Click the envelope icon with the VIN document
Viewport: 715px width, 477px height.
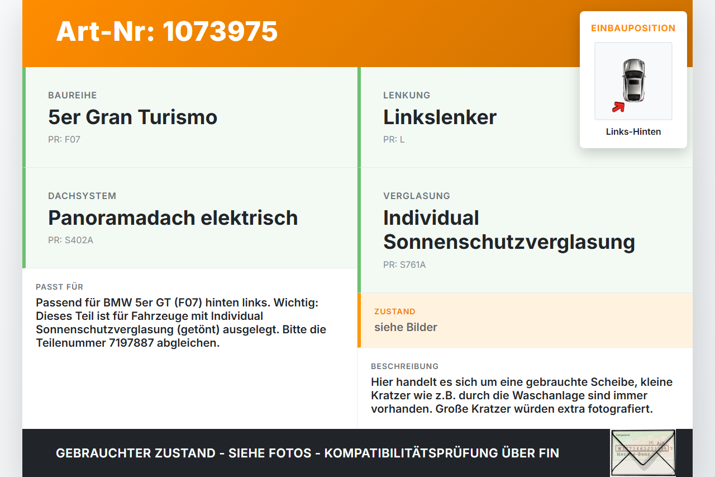tap(643, 453)
